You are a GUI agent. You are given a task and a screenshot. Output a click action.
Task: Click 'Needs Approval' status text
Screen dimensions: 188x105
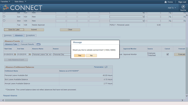pyautogui.click(x=38, y=25)
